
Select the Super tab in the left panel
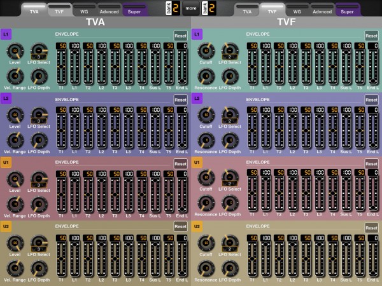pyautogui.click(x=134, y=10)
